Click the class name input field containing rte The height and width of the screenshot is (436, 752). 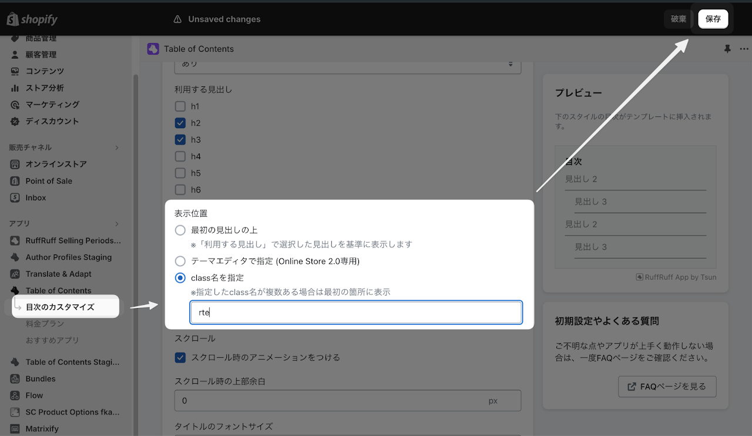(356, 313)
